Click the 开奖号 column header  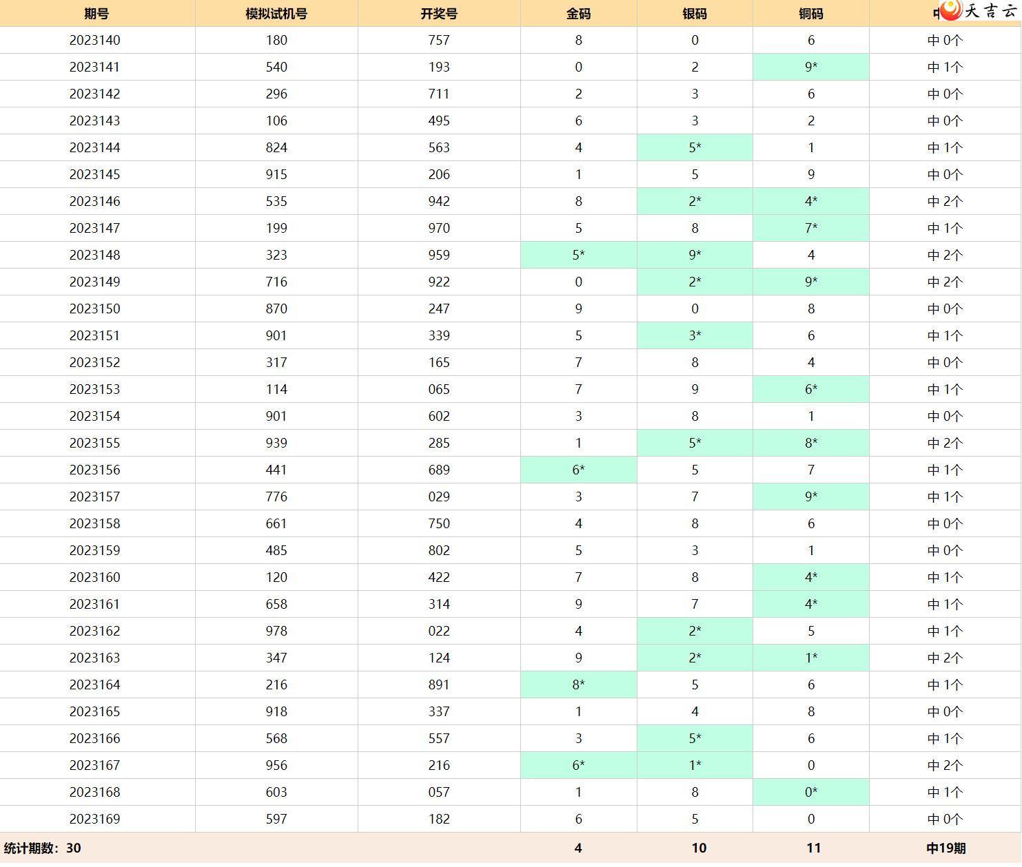(x=439, y=14)
